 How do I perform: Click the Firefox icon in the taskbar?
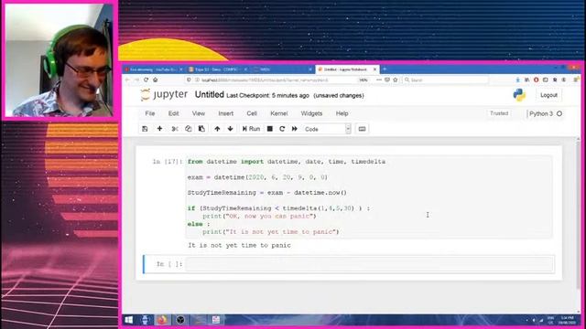coord(162,320)
